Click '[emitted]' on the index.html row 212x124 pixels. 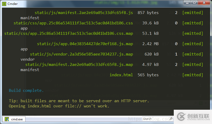click(193, 75)
